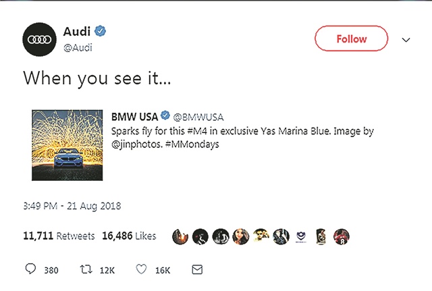Open the first liker's avatar in the row
432x291 pixels.
click(x=180, y=236)
